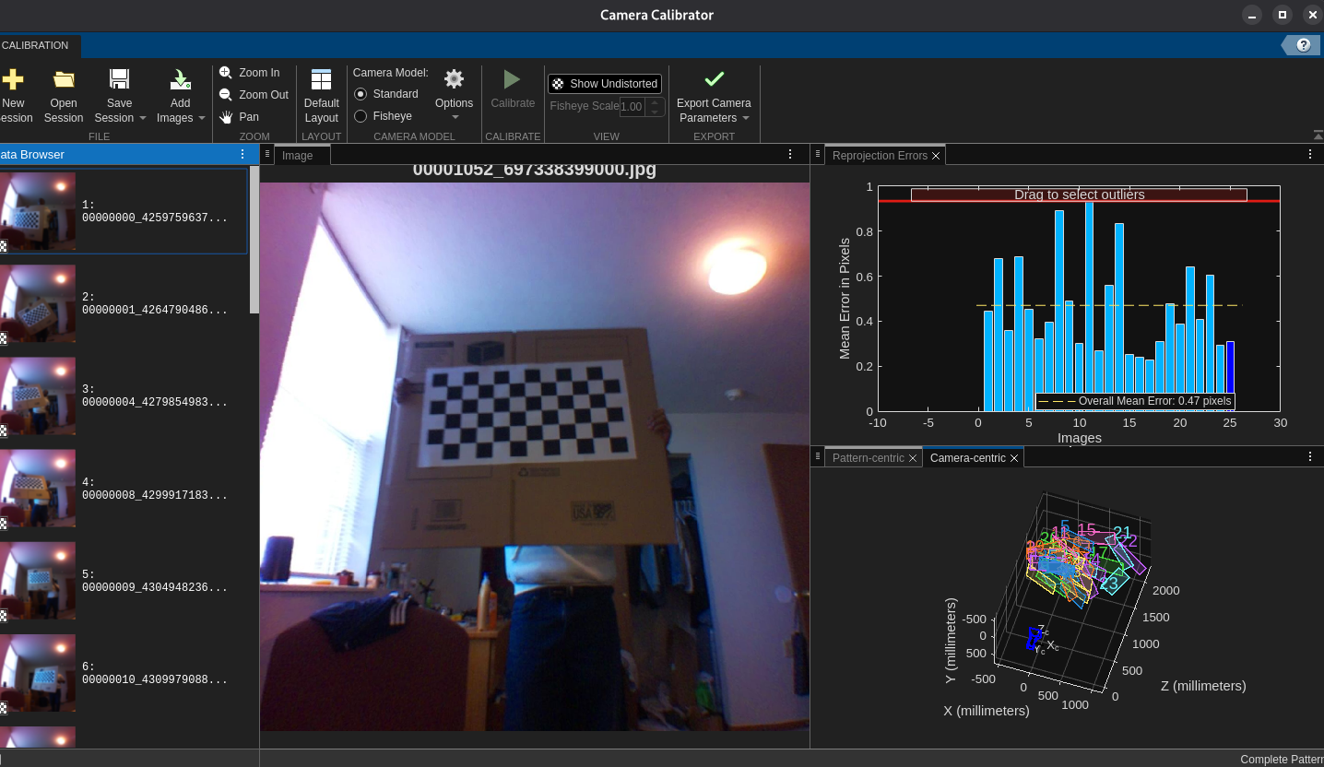
Task: Click the Fisheye Scale input field
Action: pyautogui.click(x=633, y=107)
